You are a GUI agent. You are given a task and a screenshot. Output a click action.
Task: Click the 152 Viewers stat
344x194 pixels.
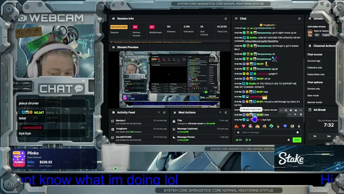tap(171, 29)
